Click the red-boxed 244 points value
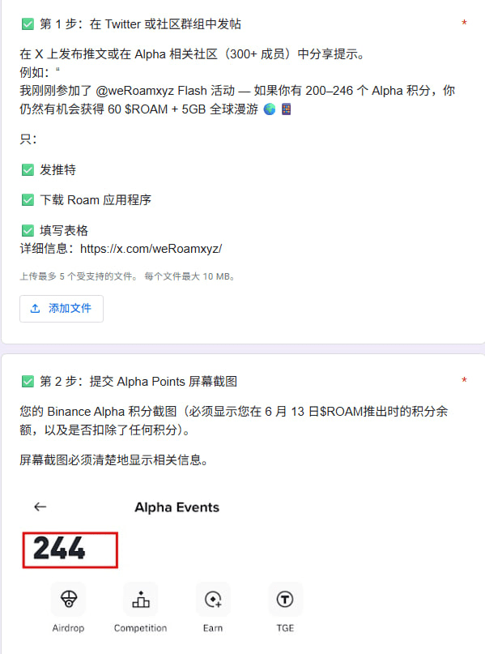The image size is (485, 654). tap(70, 549)
